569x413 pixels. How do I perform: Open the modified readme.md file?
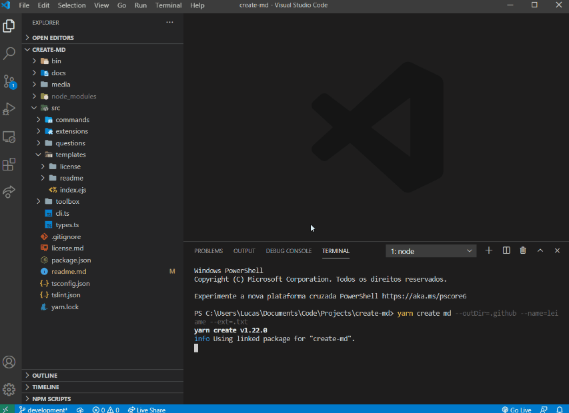(103, 271)
